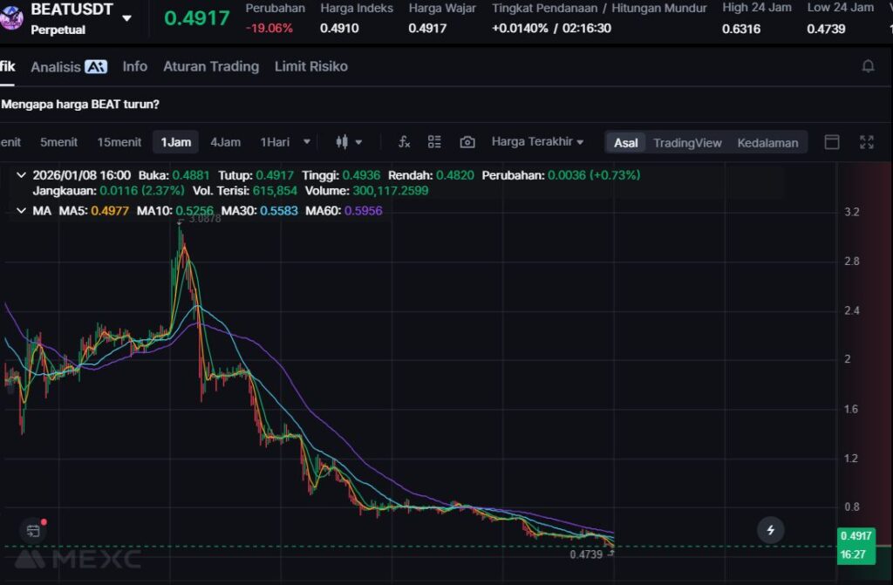Viewport: 893px width, 585px height.
Task: Click the green 0.4917 current price label
Action: pos(856,535)
